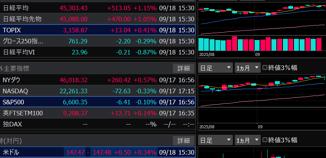Click the TOPIX index row
This screenshot has height=158, width=326.
click(97, 30)
